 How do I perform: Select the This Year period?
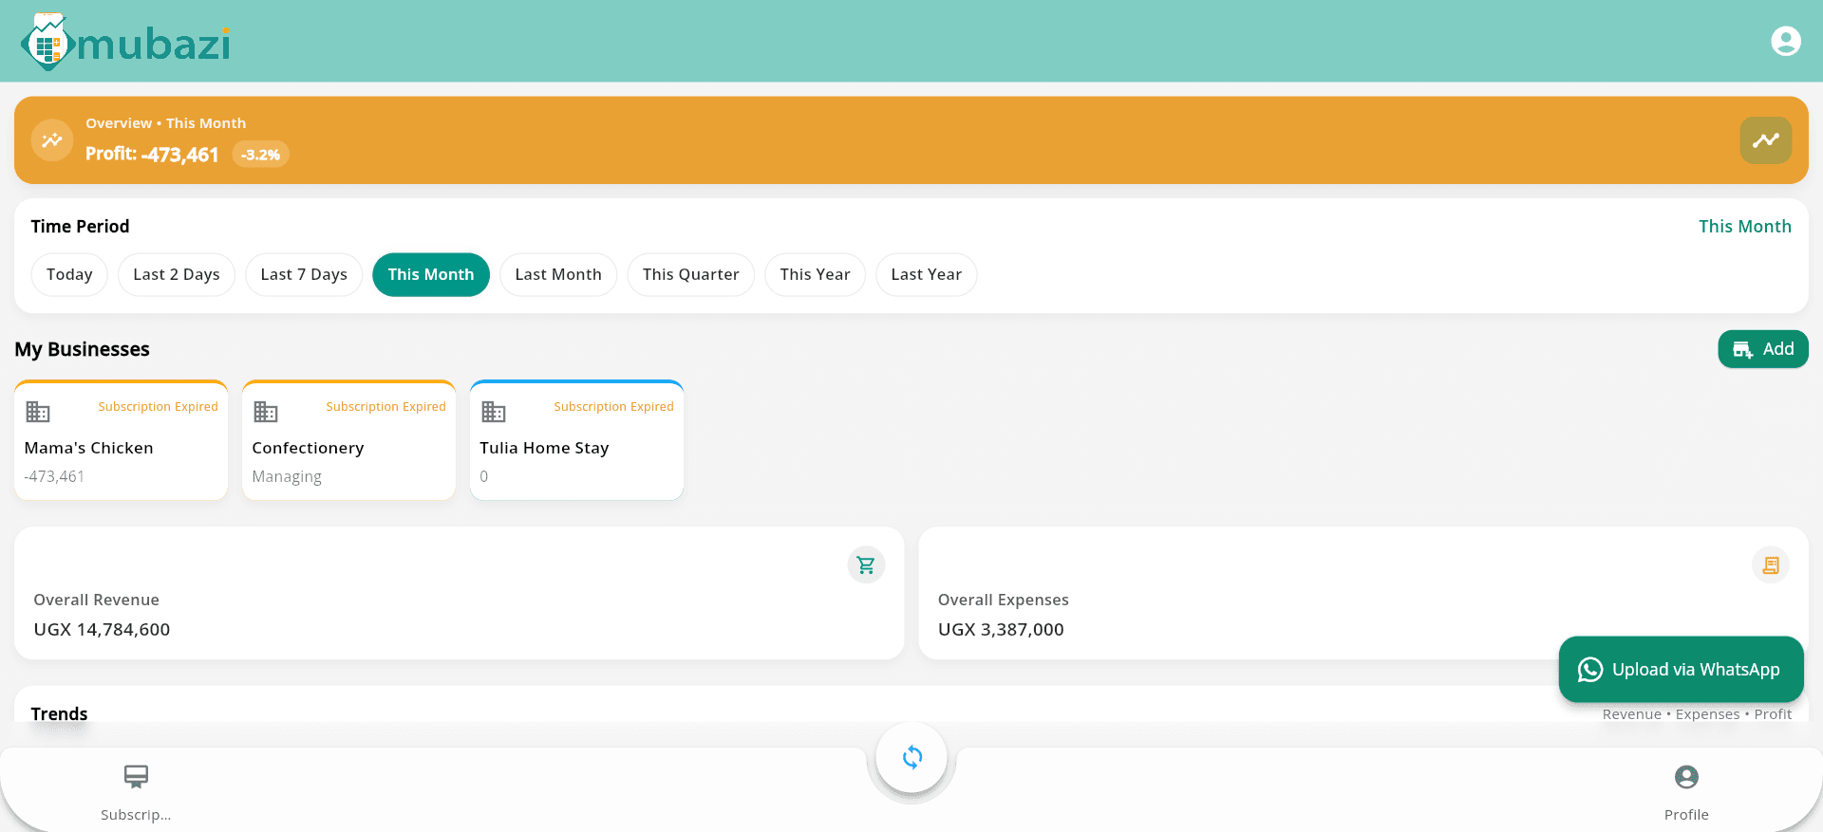816,275
